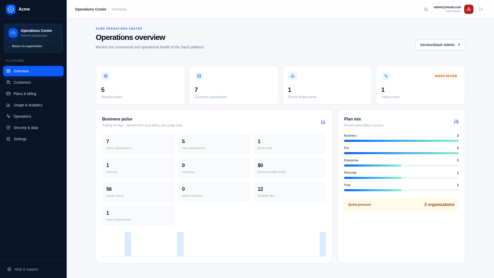Click the last tall bar in chart
The height and width of the screenshot is (278, 494).
click(x=323, y=244)
